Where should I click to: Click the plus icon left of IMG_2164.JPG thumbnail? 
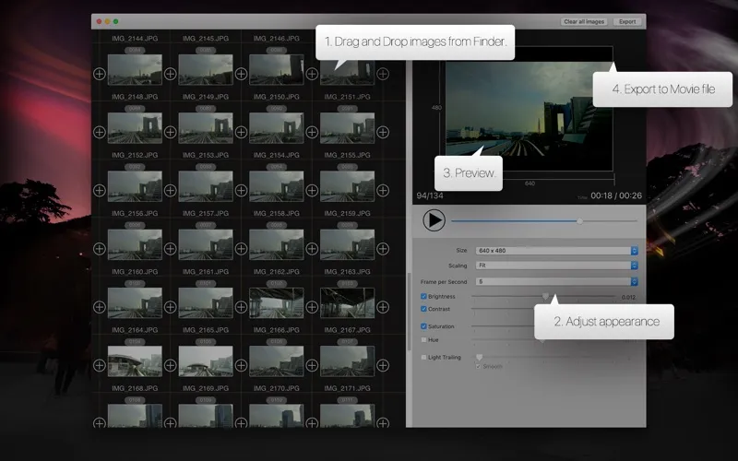click(x=100, y=365)
